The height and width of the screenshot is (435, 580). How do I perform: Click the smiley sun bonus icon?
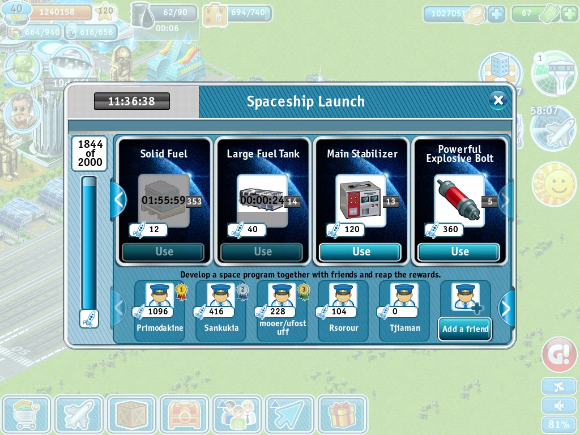pos(554,184)
